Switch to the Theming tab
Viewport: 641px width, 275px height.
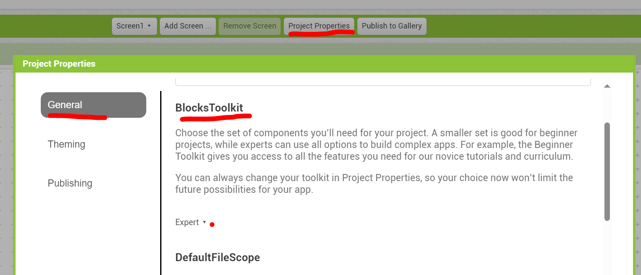[x=66, y=144]
